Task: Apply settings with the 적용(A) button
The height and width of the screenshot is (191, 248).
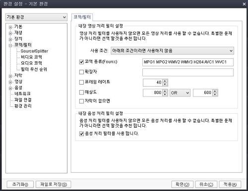Action: pyautogui.click(x=230, y=184)
